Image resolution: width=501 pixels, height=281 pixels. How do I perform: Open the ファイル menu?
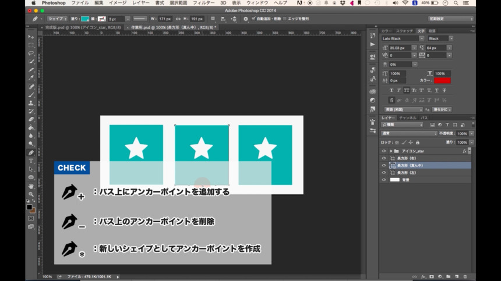pyautogui.click(x=80, y=3)
